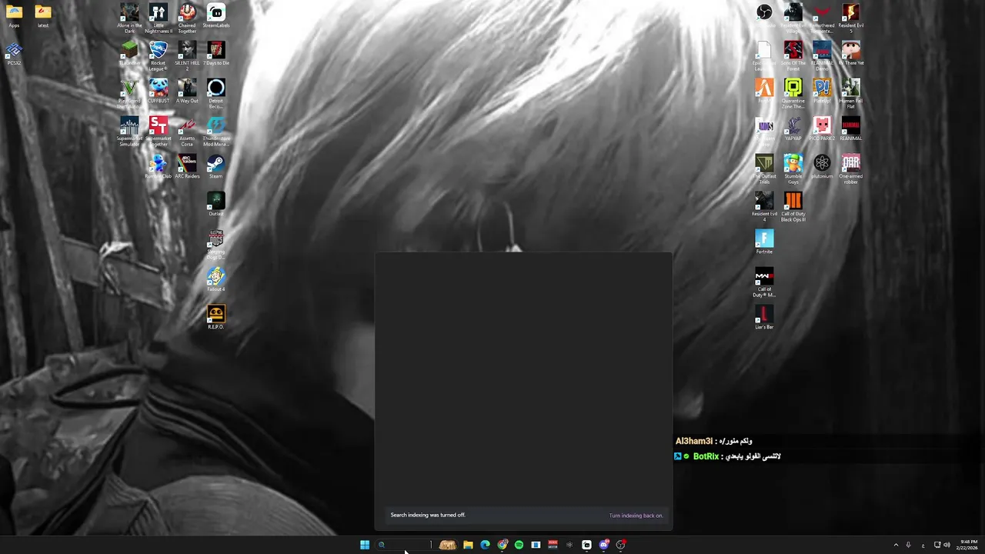
Task: Select the Rocket League shortcut
Action: click(159, 56)
